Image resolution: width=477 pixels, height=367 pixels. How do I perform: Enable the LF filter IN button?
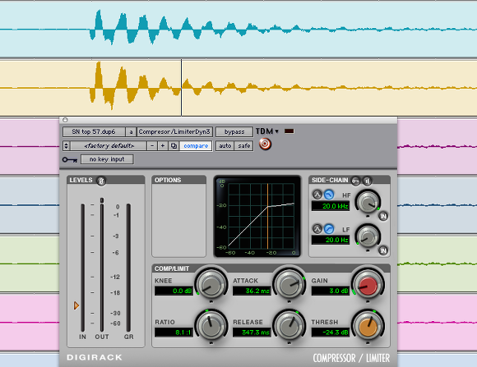click(383, 250)
